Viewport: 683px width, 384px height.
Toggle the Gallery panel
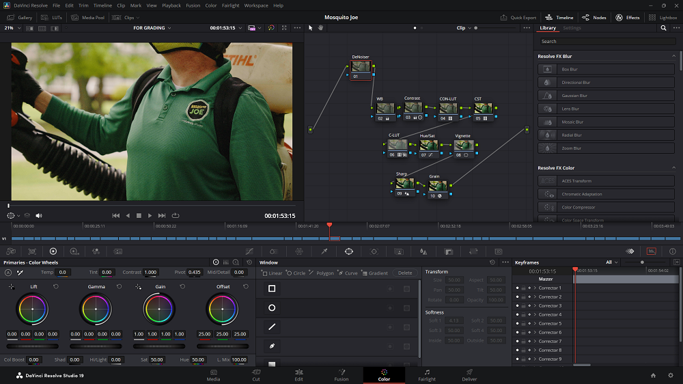[x=20, y=17]
